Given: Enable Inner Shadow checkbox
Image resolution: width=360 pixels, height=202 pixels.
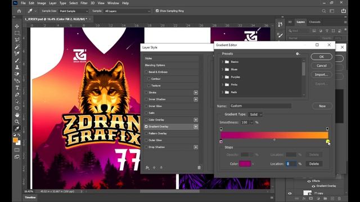Looking at the screenshot, I should coord(146,99).
